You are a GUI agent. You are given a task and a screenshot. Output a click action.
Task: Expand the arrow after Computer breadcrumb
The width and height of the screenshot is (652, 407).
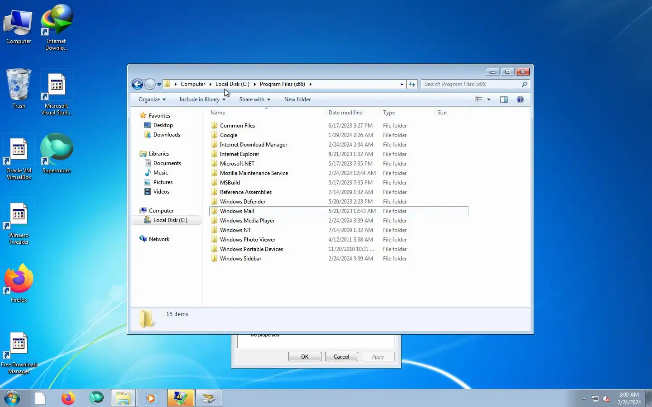(x=211, y=84)
